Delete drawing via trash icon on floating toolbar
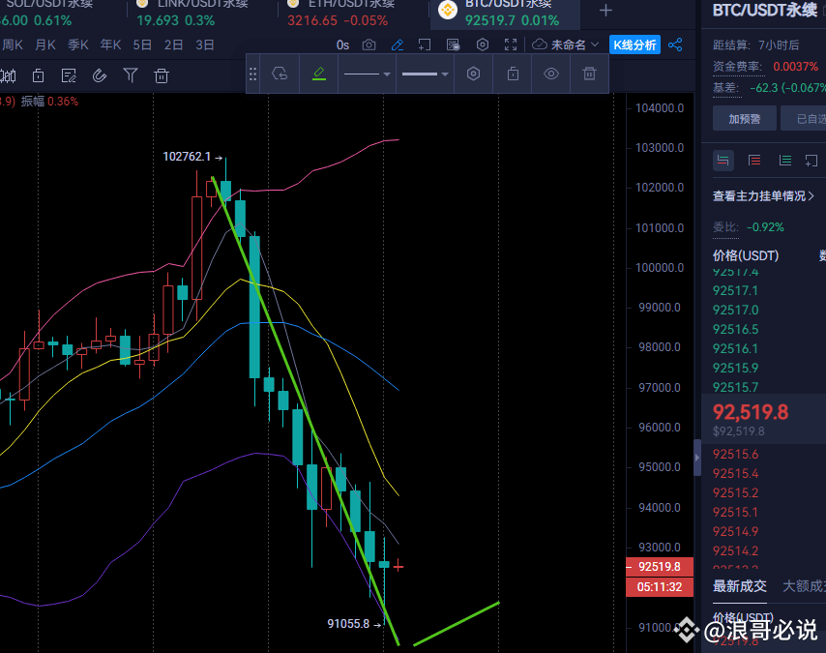This screenshot has height=653, width=826. pos(591,74)
